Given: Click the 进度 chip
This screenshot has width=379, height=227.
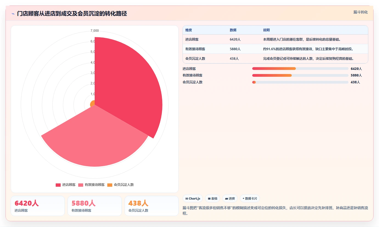Looking at the screenshot, I should pos(230,198).
